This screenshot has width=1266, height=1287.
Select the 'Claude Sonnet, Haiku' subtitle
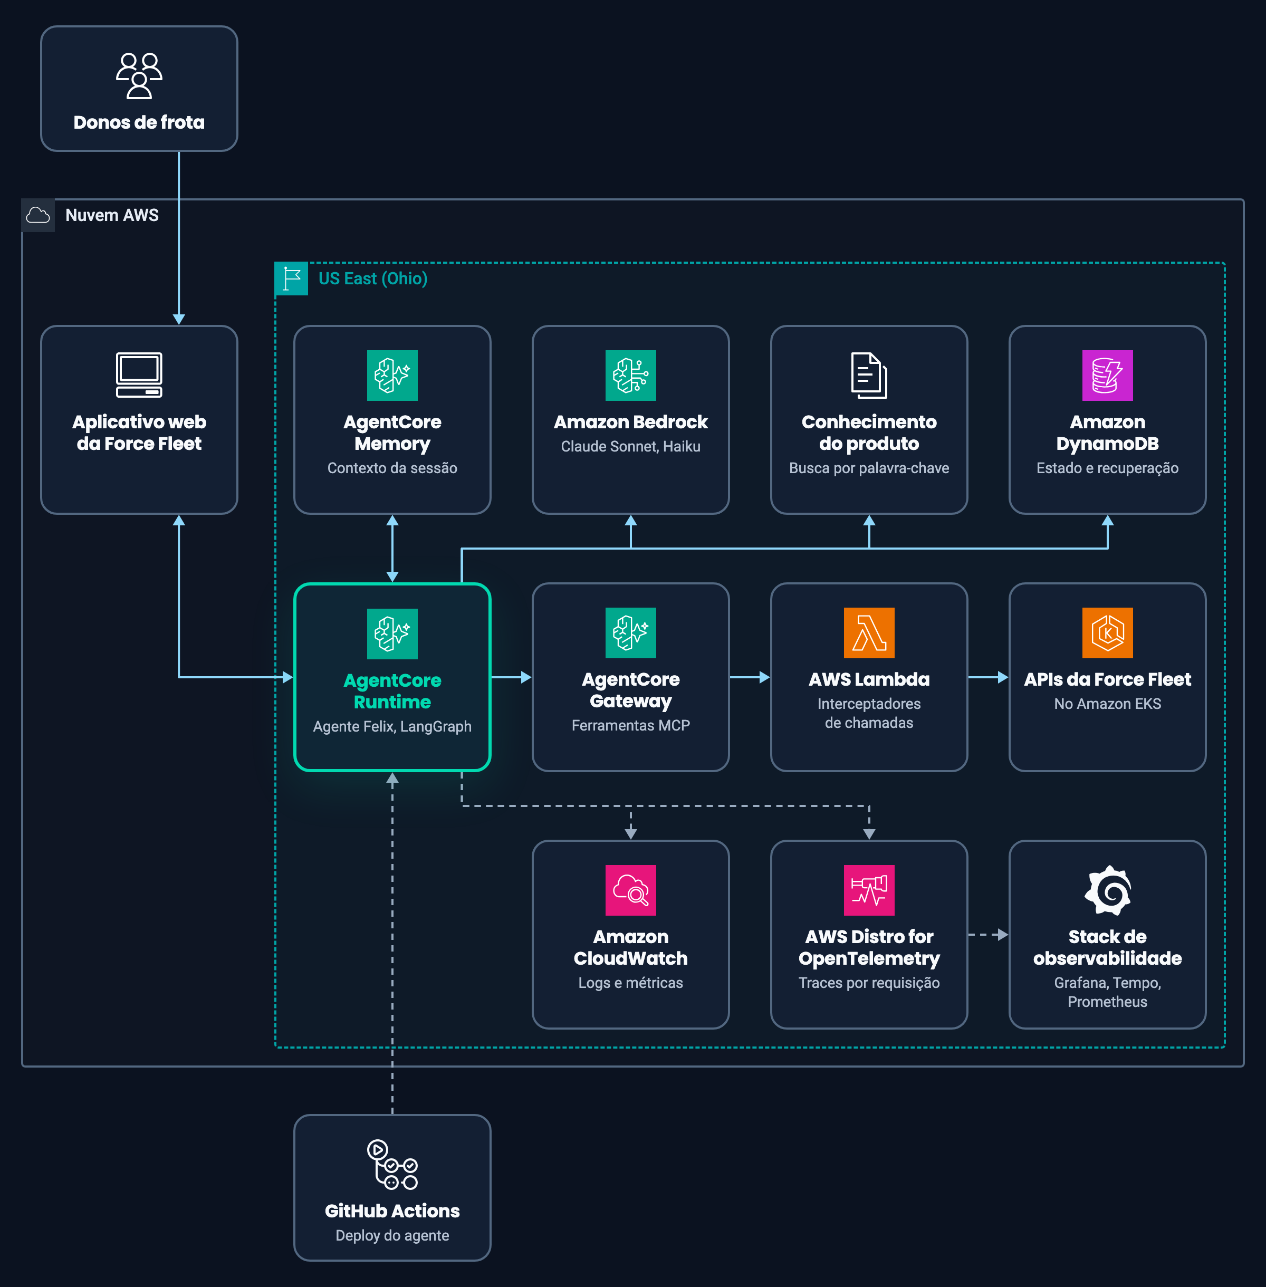coord(630,446)
